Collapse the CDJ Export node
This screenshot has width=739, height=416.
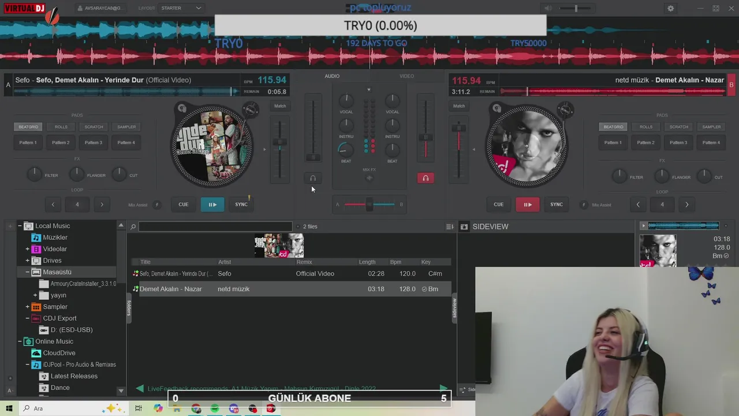(x=27, y=318)
